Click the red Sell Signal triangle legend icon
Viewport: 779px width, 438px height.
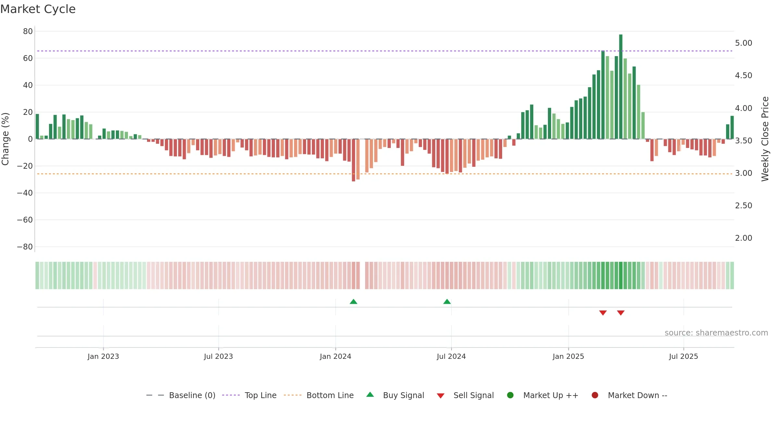pyautogui.click(x=440, y=396)
